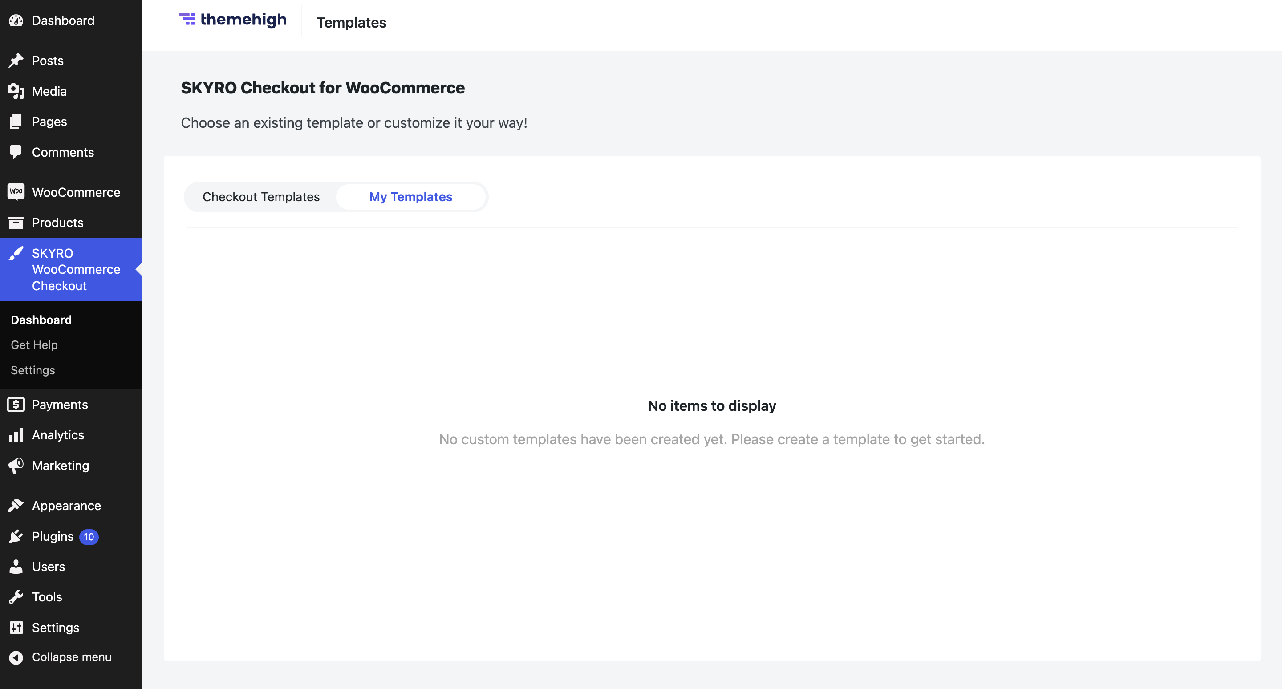Viewport: 1282px width, 689px height.
Task: Click the Users person icon
Action: click(16, 567)
